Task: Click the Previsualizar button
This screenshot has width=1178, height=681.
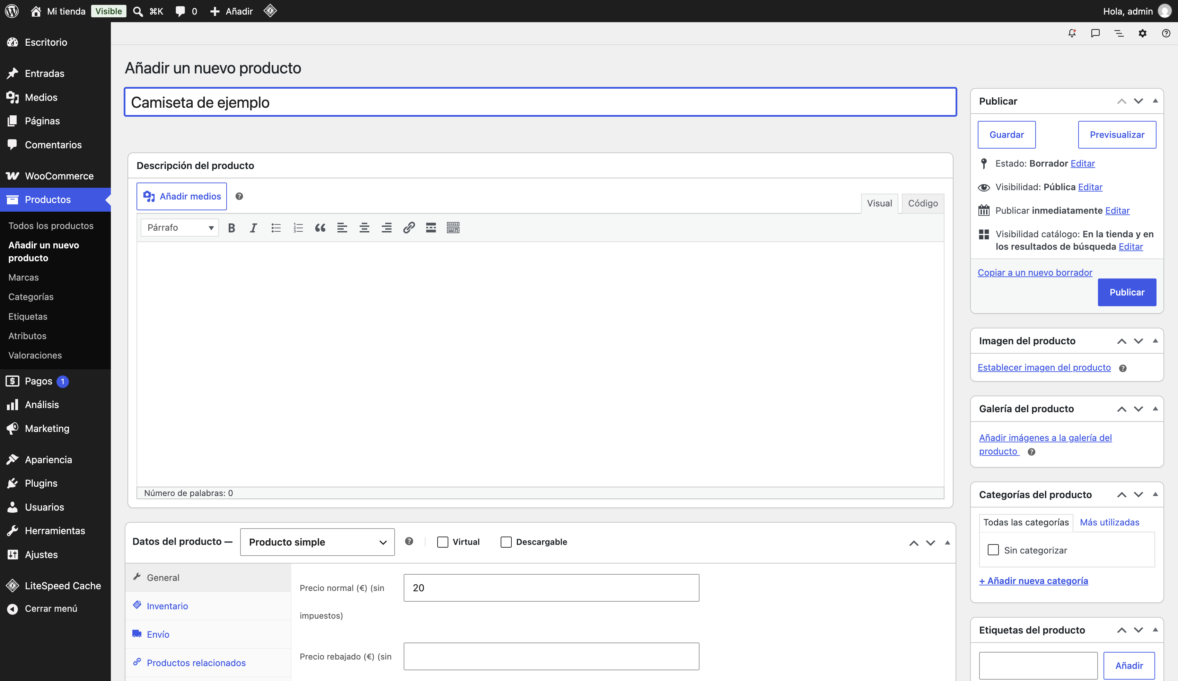Action: (1117, 135)
